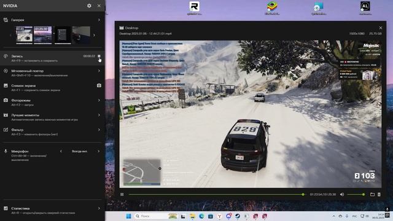Expand the Фильтр chevron
Image resolution: width=393 pixels, height=221 pixels.
[x=99, y=130]
